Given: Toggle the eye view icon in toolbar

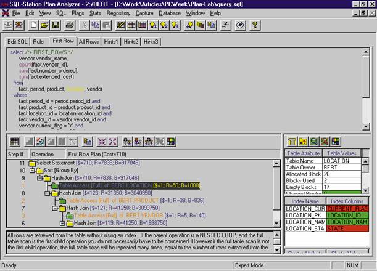Looking at the screenshot, I should click(x=240, y=25).
